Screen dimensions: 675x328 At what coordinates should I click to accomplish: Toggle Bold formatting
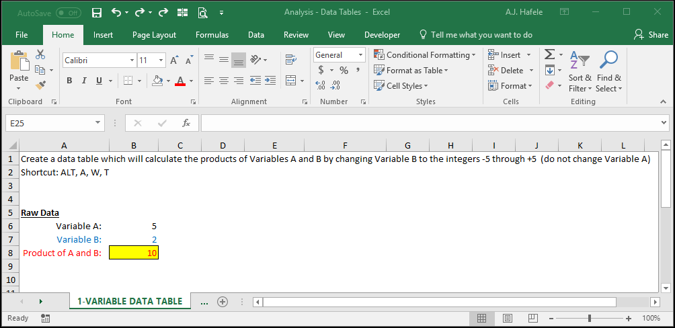[x=69, y=81]
